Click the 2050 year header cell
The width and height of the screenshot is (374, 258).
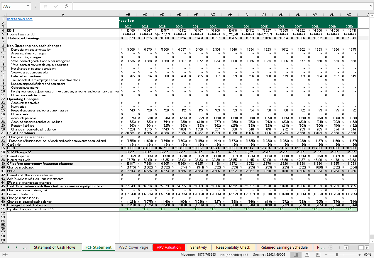tap(349, 27)
